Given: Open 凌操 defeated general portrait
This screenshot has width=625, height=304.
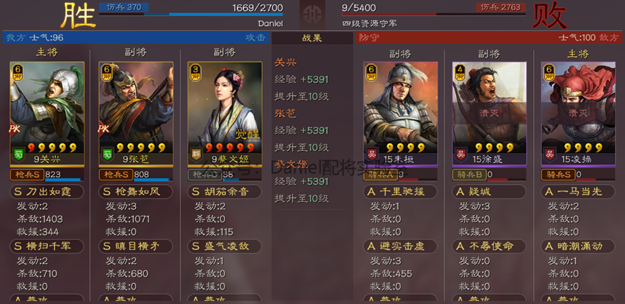Looking at the screenshot, I should (578, 114).
